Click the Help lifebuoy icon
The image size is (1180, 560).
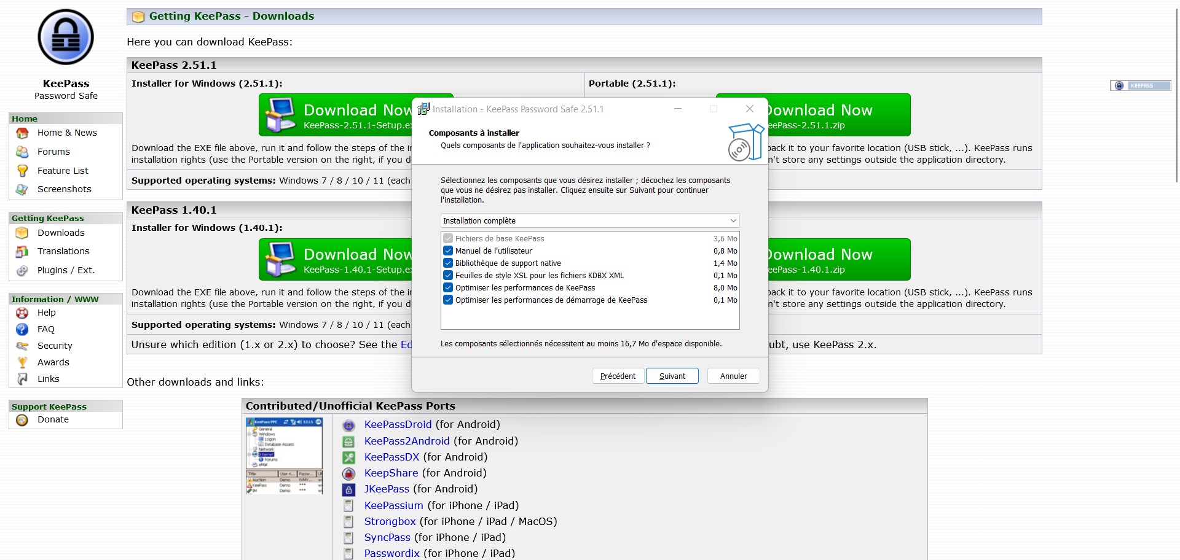(x=22, y=313)
